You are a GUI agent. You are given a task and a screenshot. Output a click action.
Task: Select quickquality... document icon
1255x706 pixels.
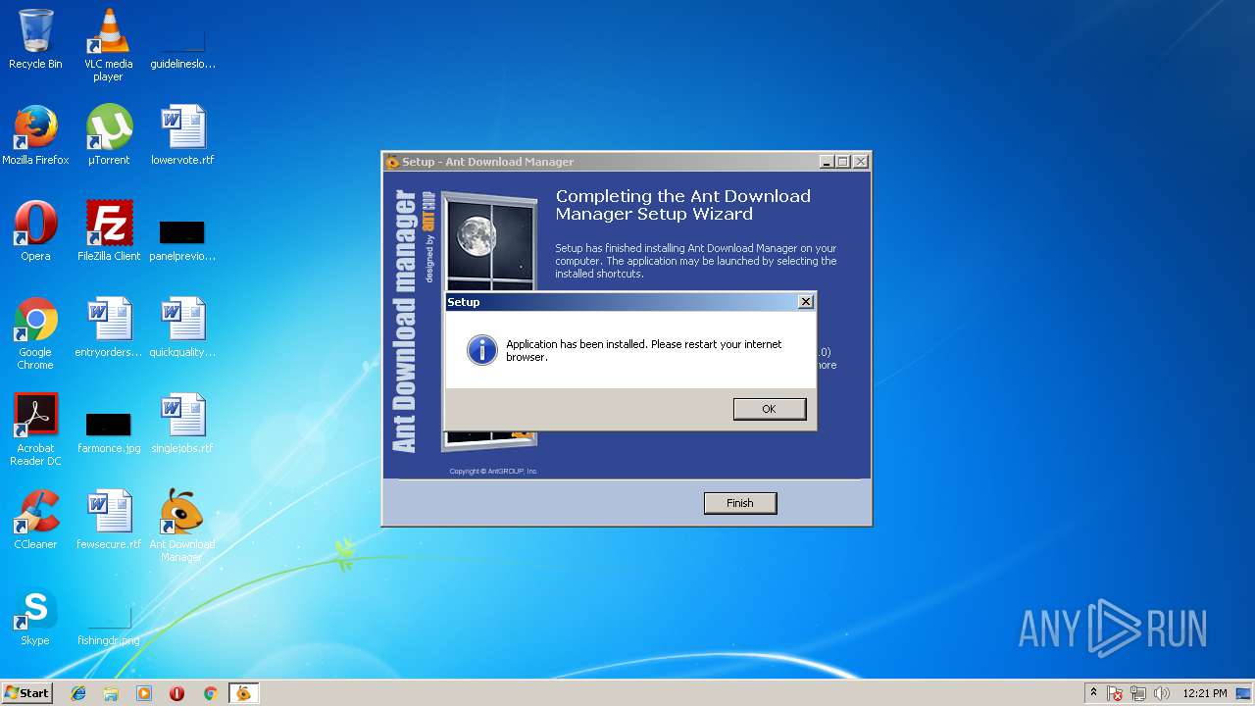point(182,328)
